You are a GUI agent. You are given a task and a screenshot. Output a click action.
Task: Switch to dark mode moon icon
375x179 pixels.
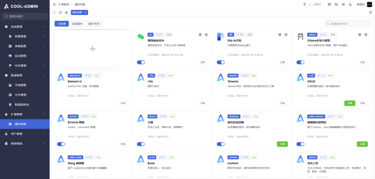(350, 4)
